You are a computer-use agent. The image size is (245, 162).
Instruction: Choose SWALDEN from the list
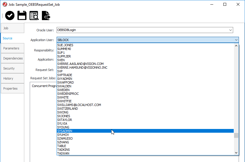tap(145, 86)
